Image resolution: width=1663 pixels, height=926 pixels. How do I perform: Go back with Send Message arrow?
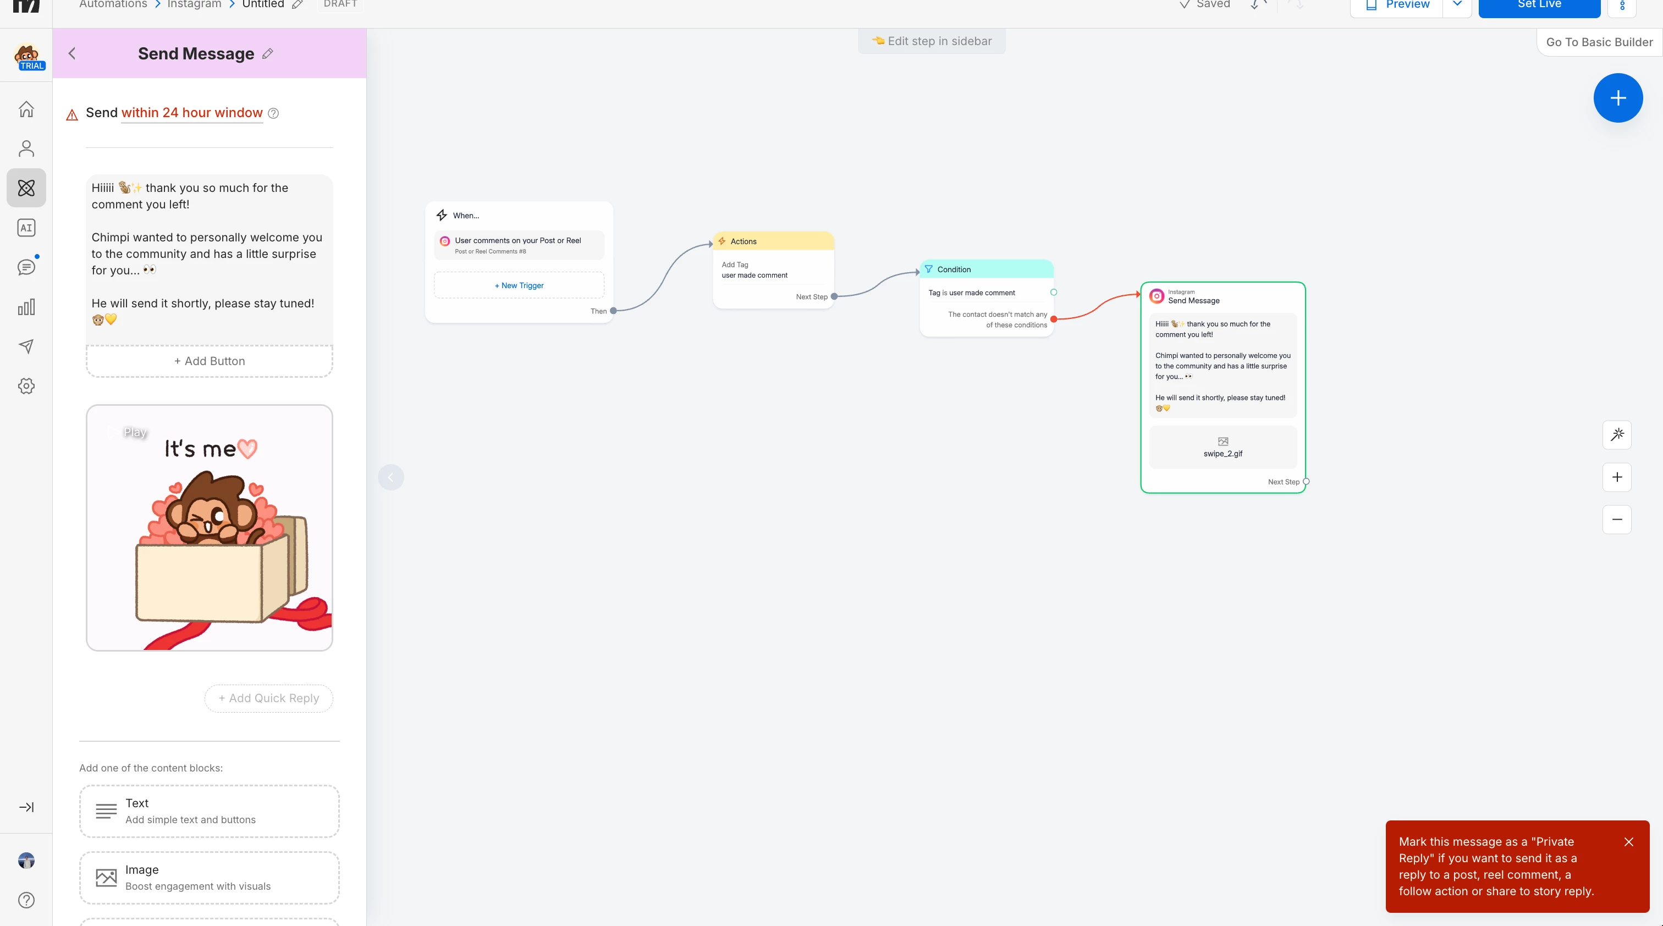click(72, 53)
